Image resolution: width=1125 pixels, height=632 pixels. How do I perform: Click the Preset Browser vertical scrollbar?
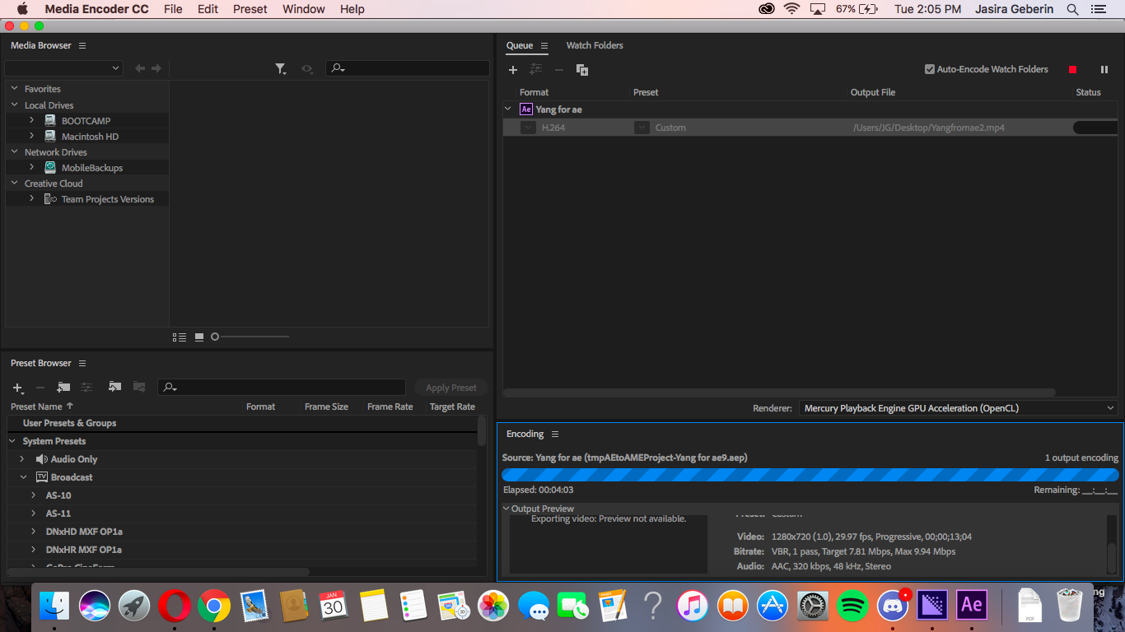(x=482, y=430)
